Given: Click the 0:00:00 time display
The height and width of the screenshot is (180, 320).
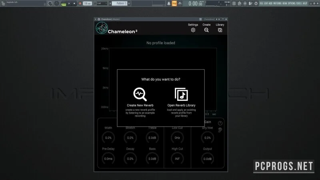Looking at the screenshot, I should tap(195, 4).
